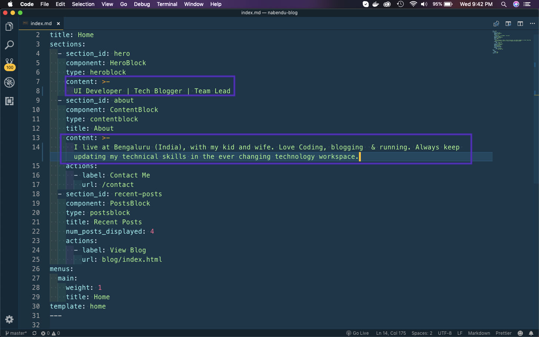This screenshot has width=539, height=337.
Task: Open the master* branch picker
Action: click(x=16, y=333)
